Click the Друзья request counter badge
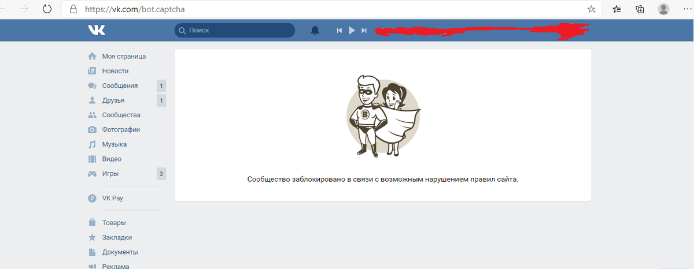694x269 pixels. pos(161,100)
